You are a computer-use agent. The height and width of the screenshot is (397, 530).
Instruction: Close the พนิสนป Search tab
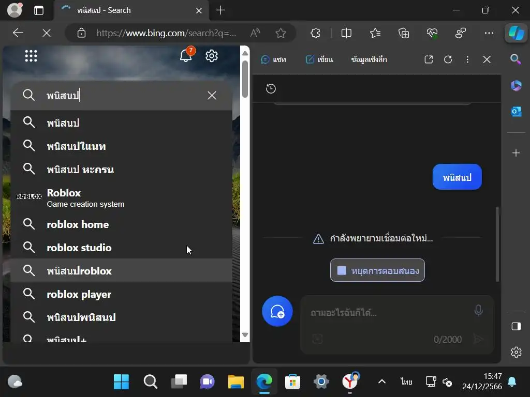pyautogui.click(x=199, y=11)
